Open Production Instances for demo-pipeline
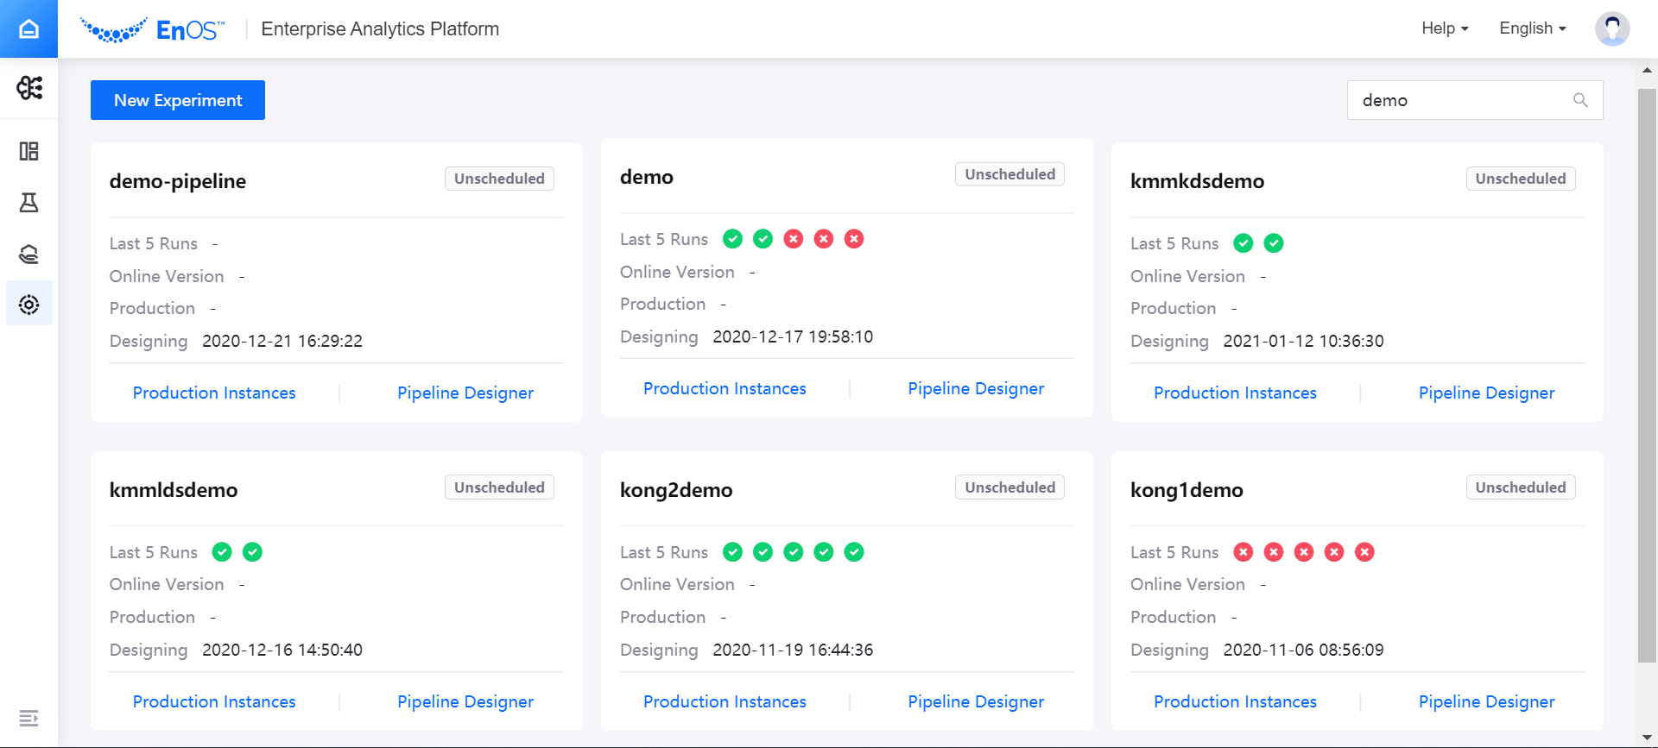The width and height of the screenshot is (1658, 748). click(214, 393)
